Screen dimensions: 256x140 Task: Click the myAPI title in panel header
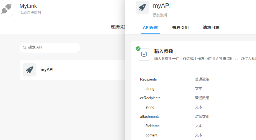[162, 5]
